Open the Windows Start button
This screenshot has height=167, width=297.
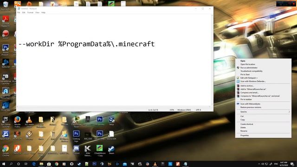click(x=3, y=164)
